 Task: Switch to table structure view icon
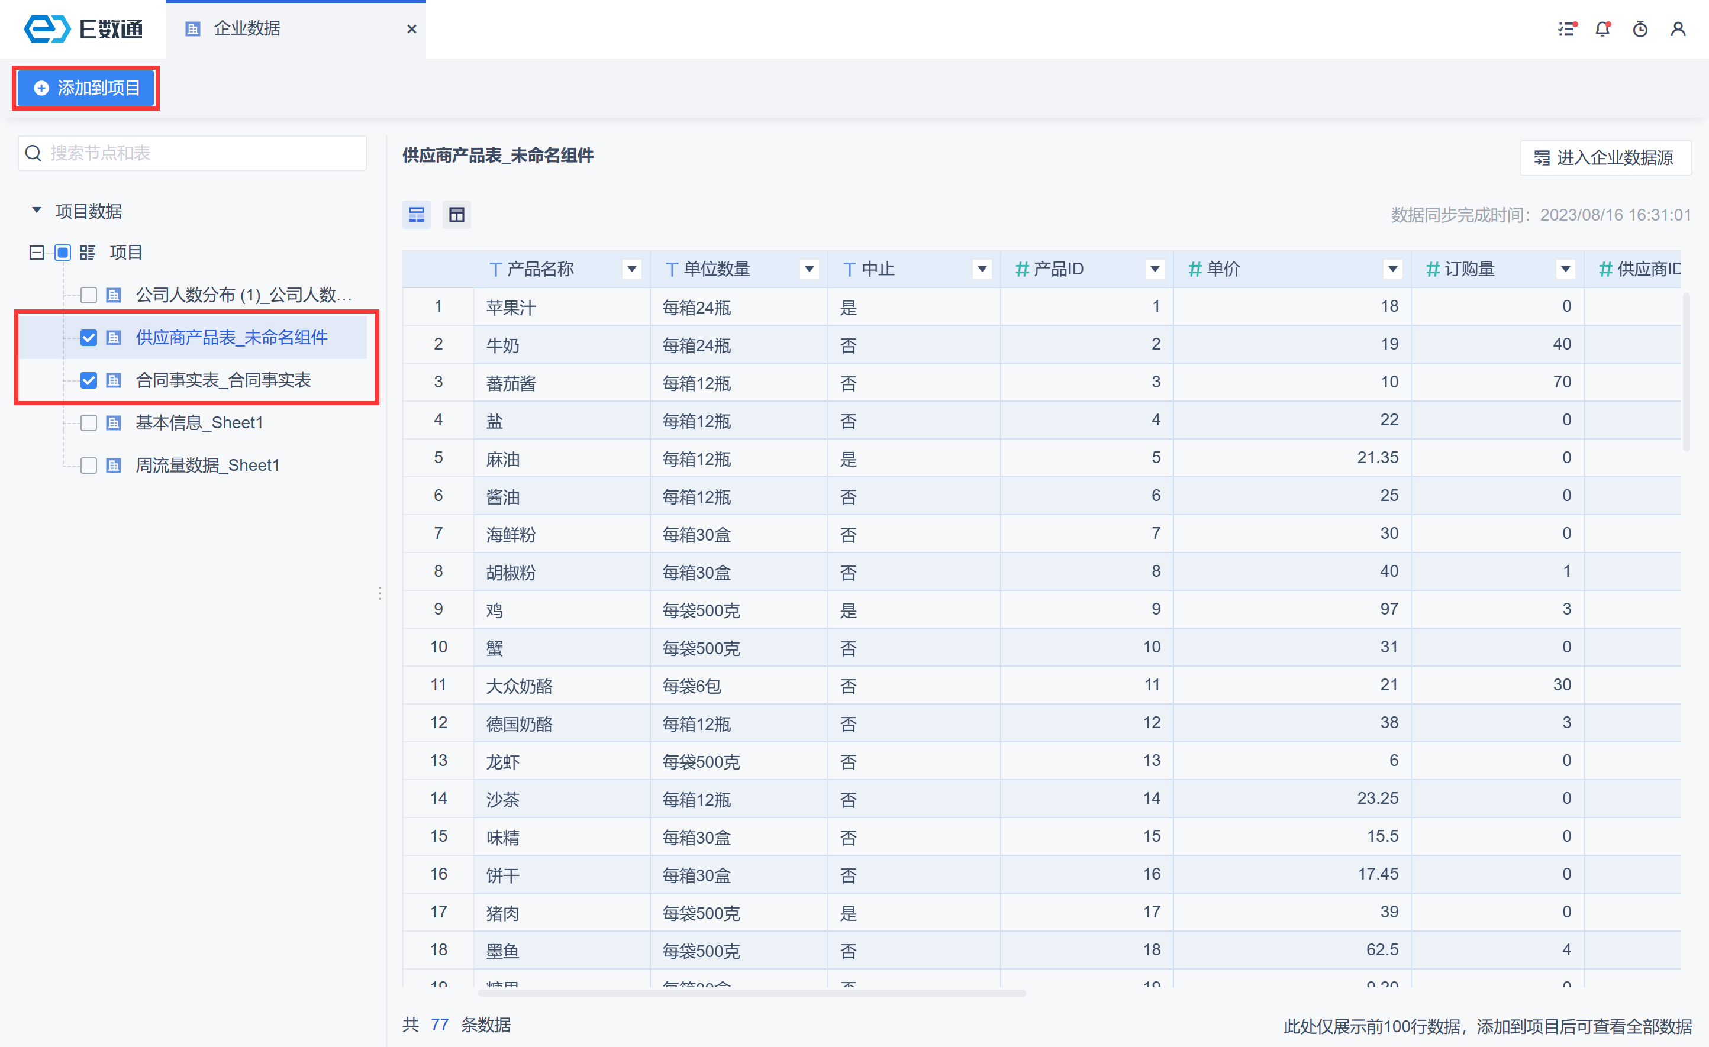(x=456, y=215)
